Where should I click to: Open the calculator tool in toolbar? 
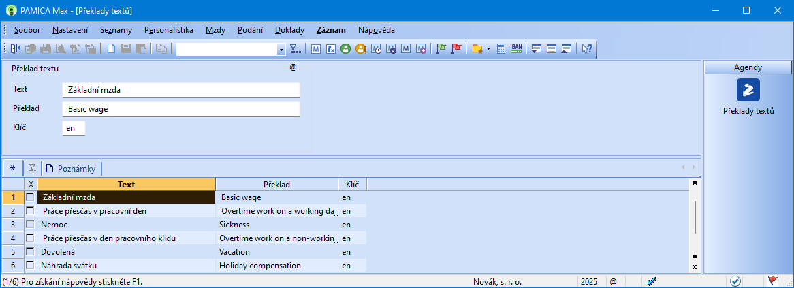coord(501,49)
